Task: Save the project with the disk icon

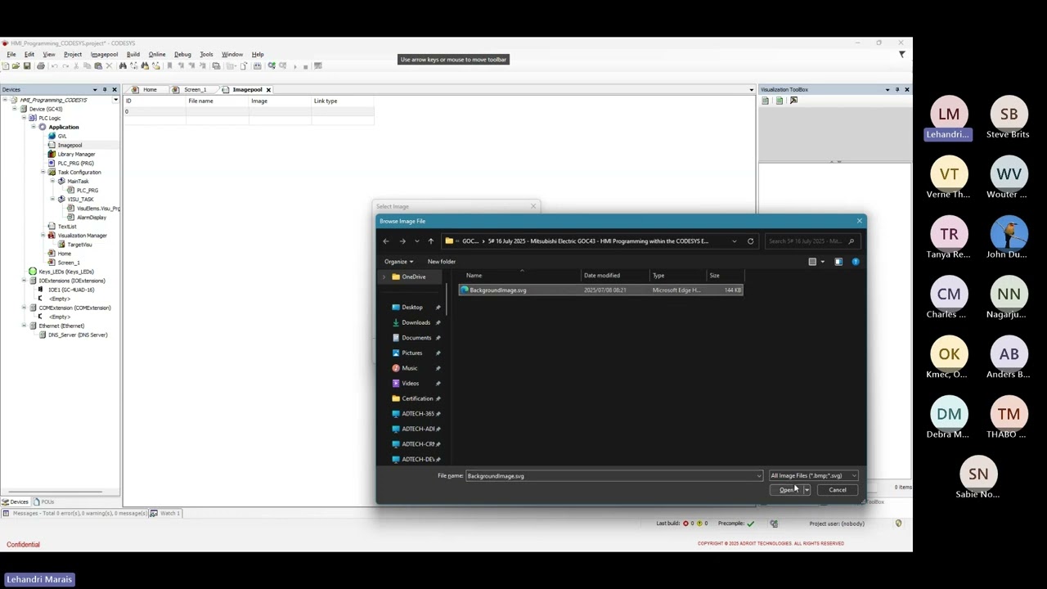Action: point(27,66)
